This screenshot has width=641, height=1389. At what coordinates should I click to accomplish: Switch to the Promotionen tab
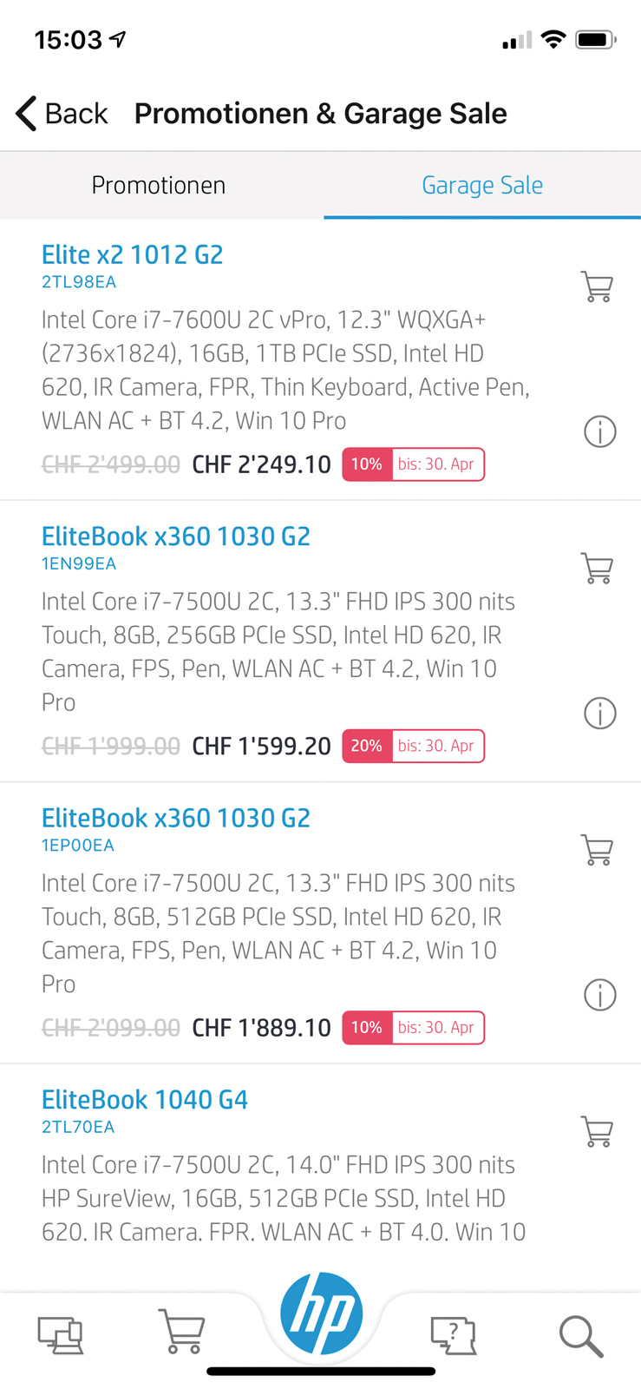(159, 185)
